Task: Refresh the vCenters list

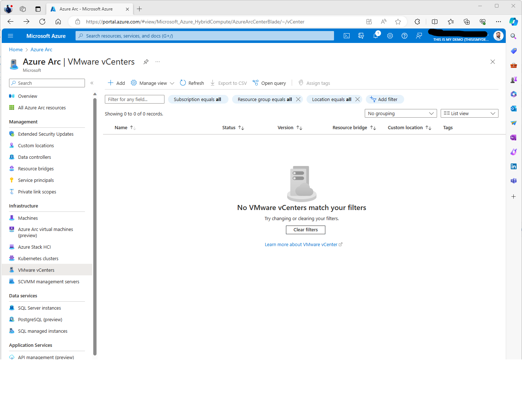Action: click(x=192, y=83)
